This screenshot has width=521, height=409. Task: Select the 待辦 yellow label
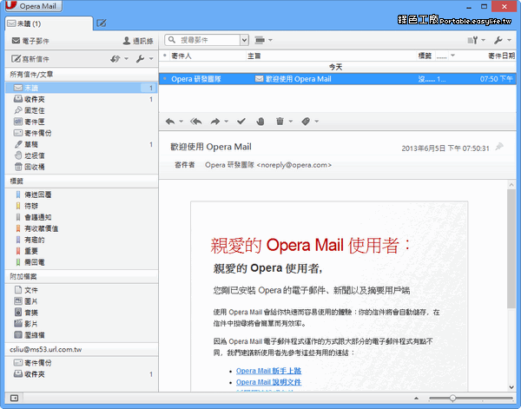point(81,206)
